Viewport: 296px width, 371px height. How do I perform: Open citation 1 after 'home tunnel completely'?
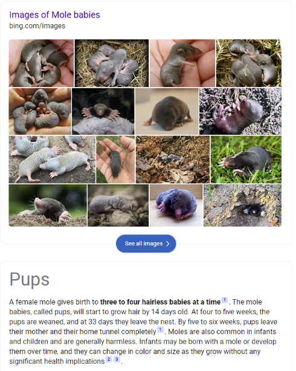pos(160,329)
